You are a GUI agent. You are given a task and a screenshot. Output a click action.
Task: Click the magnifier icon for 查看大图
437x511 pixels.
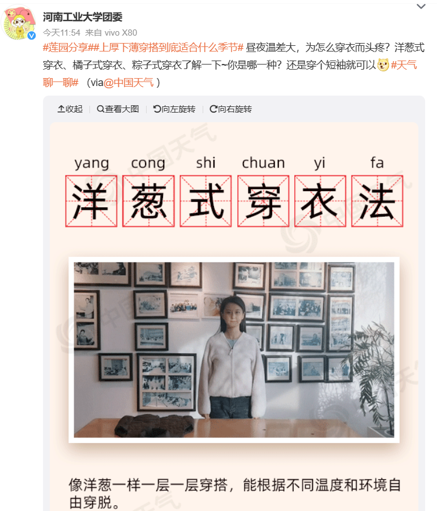(100, 109)
